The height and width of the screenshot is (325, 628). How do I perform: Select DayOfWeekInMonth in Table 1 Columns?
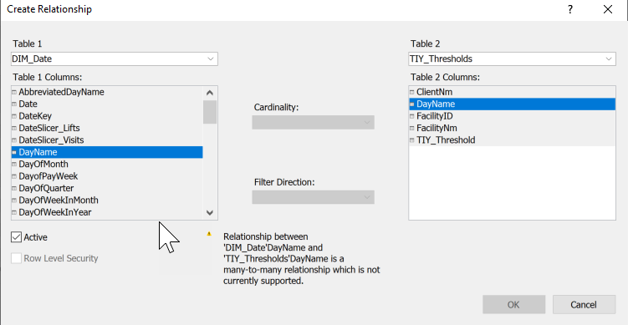107,201
